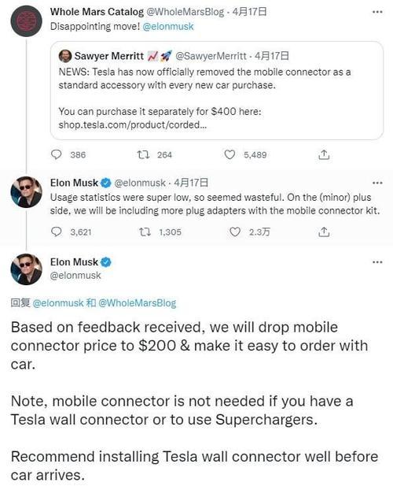Open more options on Elon's main tweet
393x486 pixels.
(x=377, y=262)
